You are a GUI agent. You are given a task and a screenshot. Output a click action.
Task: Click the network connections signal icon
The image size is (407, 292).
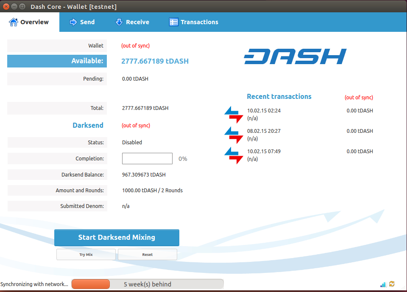[383, 284]
